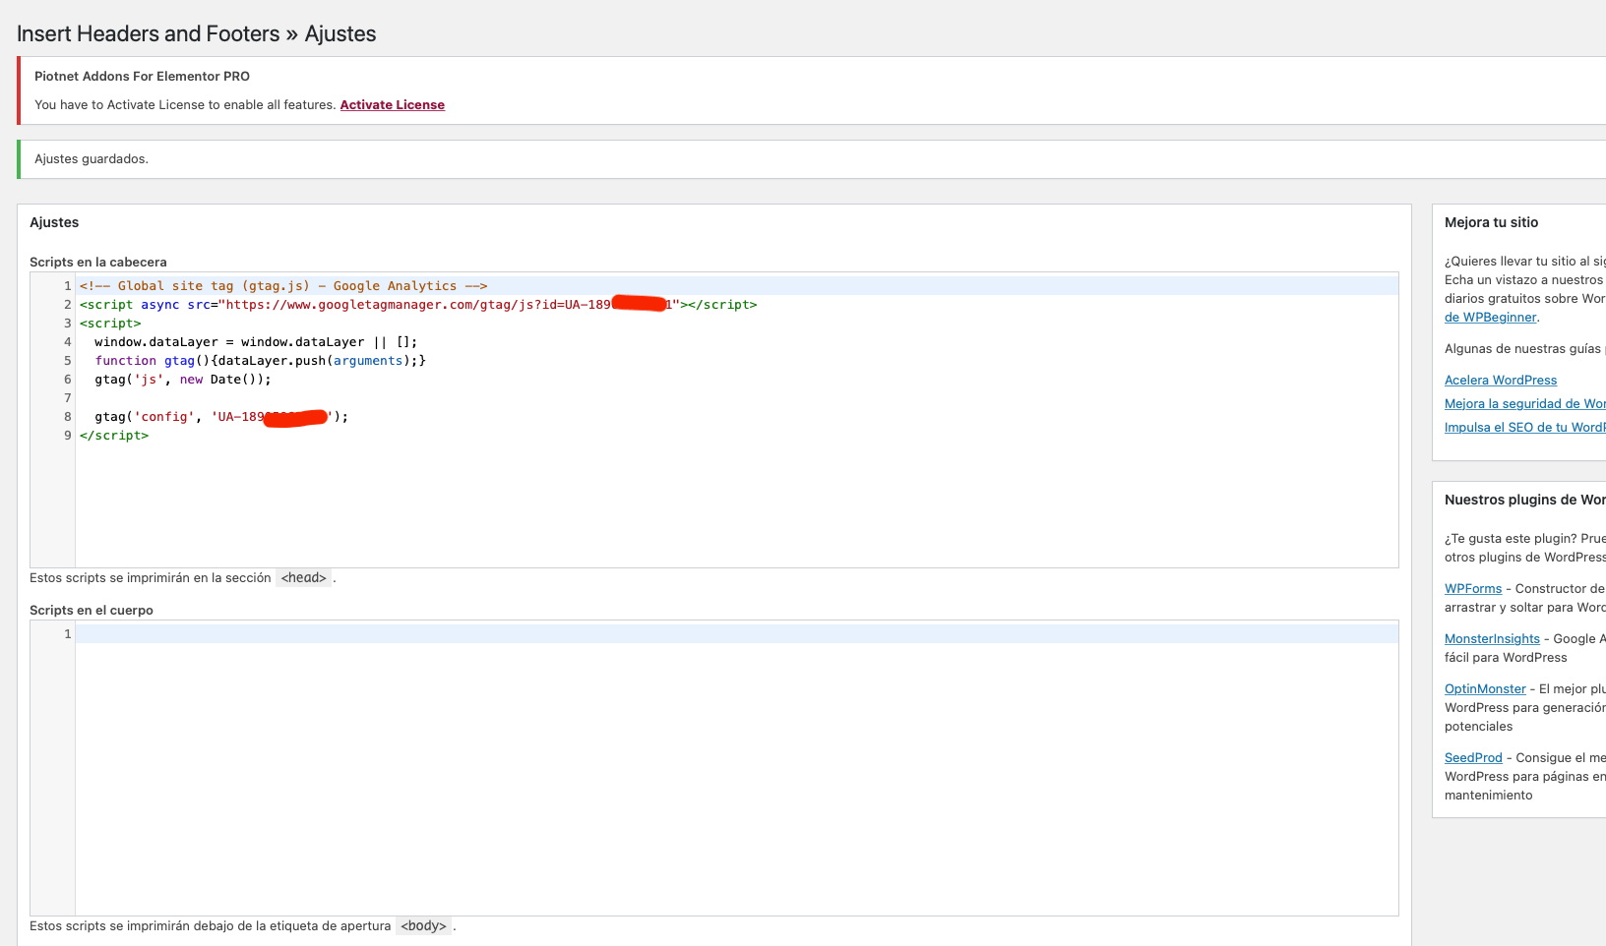The width and height of the screenshot is (1606, 946).
Task: Click the Scripts en la cabecera label
Action: pos(98,263)
